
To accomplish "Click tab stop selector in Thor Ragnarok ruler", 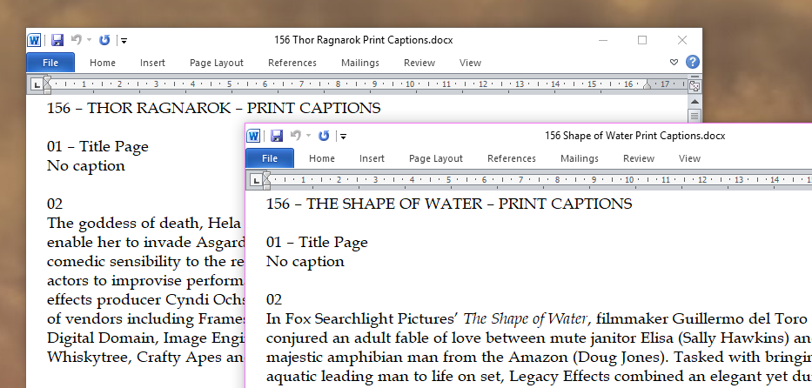I will pyautogui.click(x=36, y=84).
